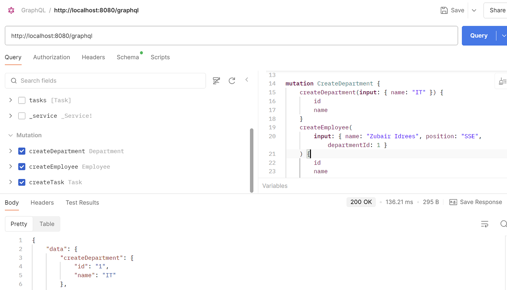Switch to the Authorization tab
This screenshot has width=507, height=290.
click(x=52, y=57)
